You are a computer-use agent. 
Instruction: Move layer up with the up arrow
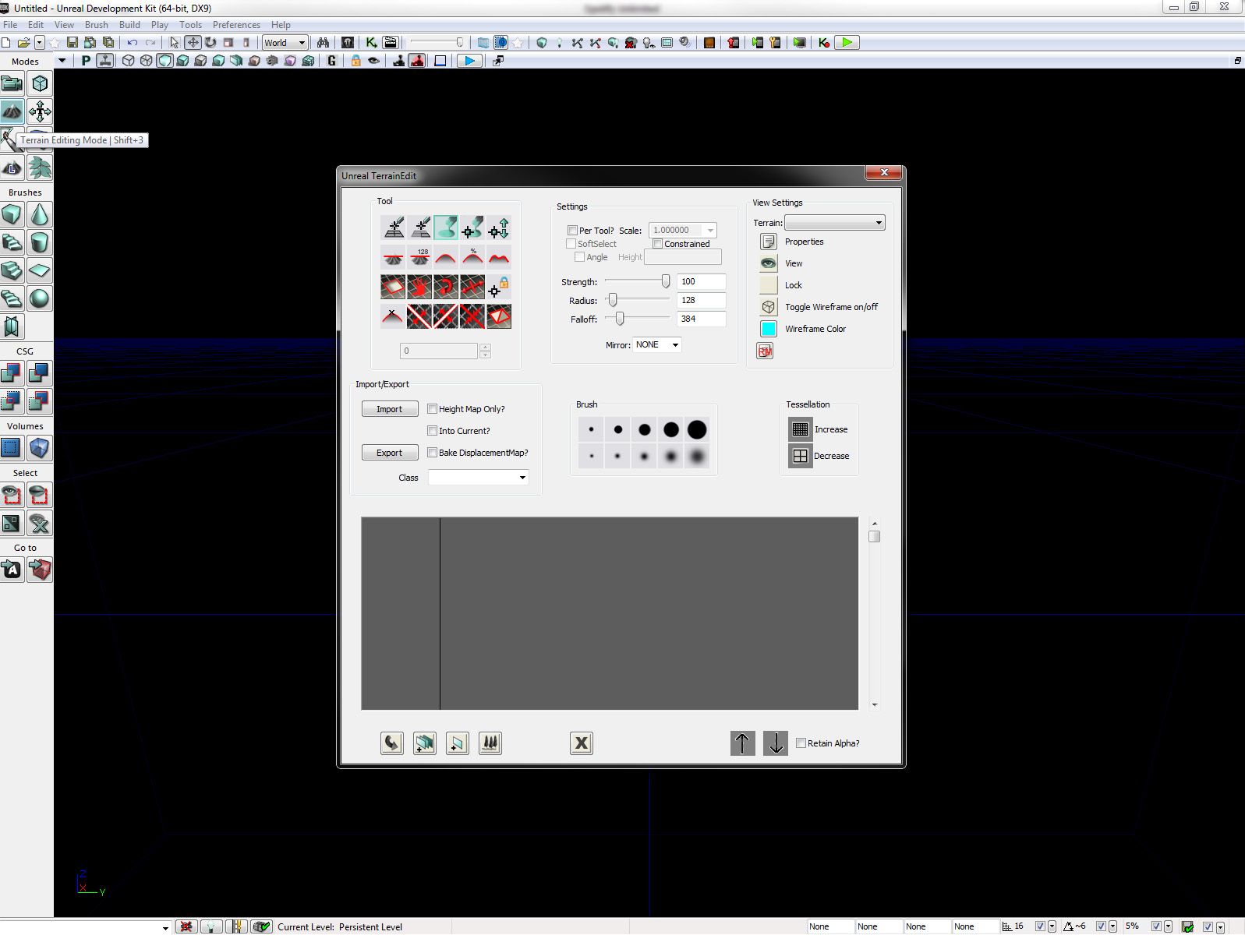click(x=742, y=743)
